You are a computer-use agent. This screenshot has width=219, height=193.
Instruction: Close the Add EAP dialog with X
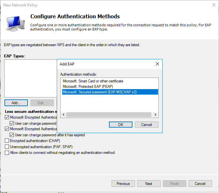(x=157, y=64)
